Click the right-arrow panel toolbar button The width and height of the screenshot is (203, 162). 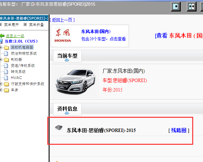click(176, 6)
